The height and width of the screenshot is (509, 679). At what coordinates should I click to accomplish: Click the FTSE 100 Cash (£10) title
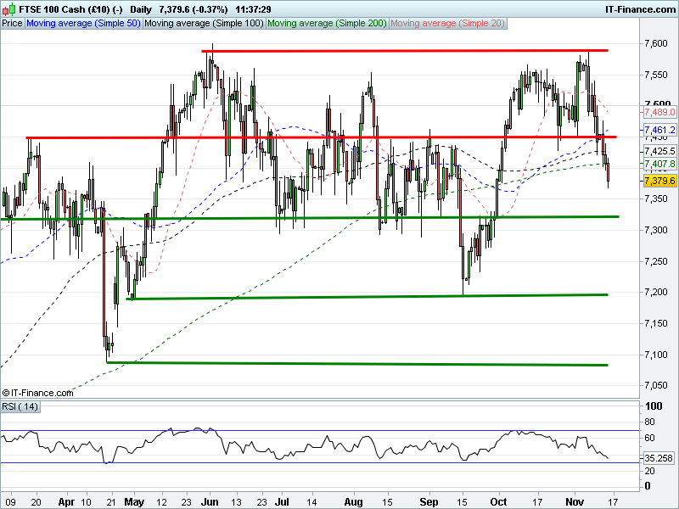point(70,9)
